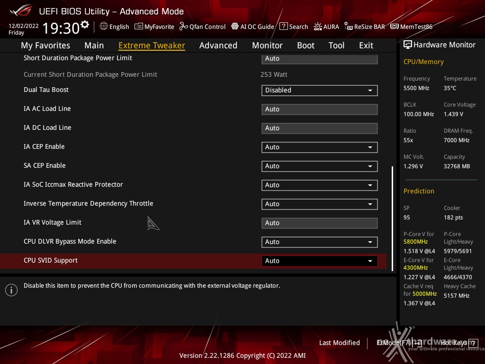Screen dimensions: 485x364
Task: Click the globe language icon
Action: [x=104, y=27]
